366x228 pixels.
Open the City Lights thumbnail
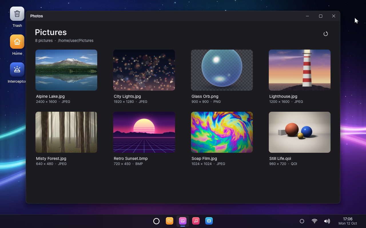144,70
